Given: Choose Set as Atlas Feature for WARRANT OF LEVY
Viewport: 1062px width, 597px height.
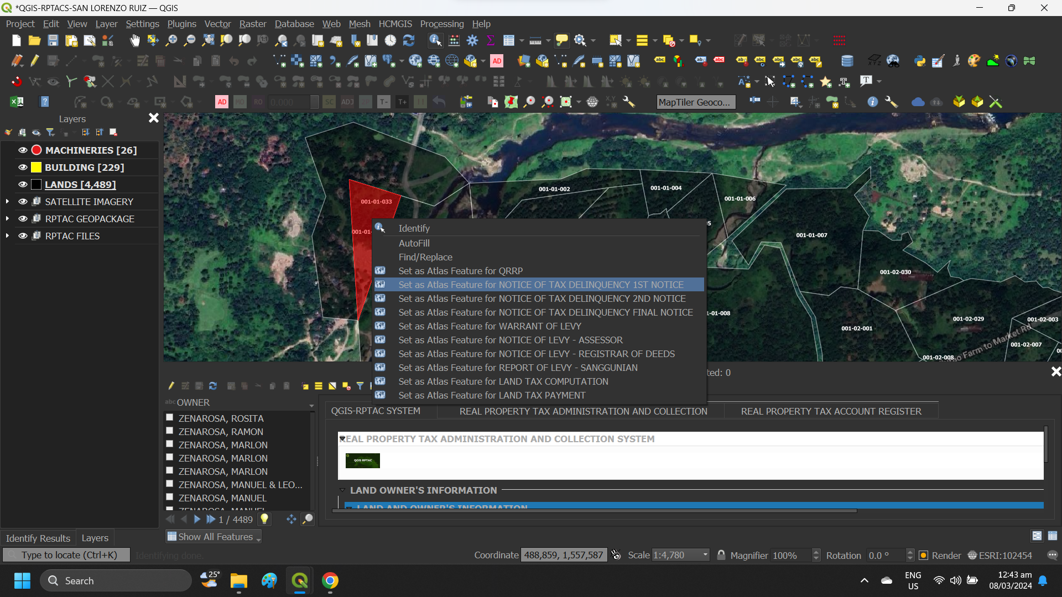Looking at the screenshot, I should (489, 326).
